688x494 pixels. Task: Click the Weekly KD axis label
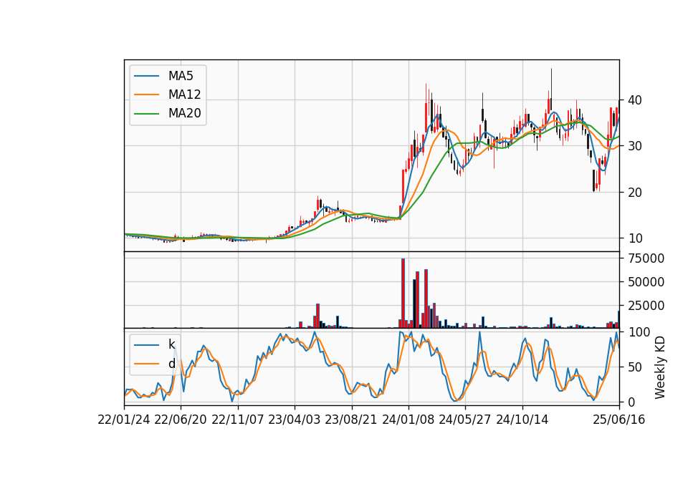[660, 367]
